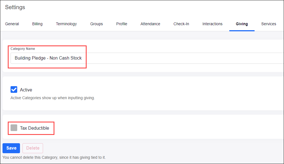Click the Settings page heading
Image resolution: width=284 pixels, height=164 pixels.
[15, 7]
